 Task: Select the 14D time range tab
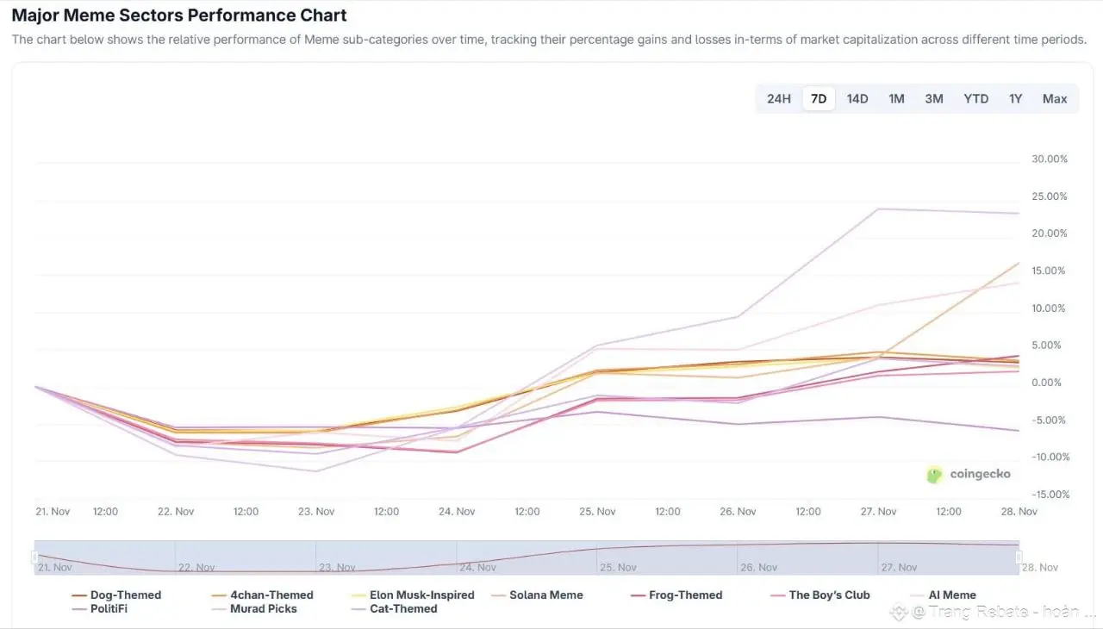click(x=857, y=99)
